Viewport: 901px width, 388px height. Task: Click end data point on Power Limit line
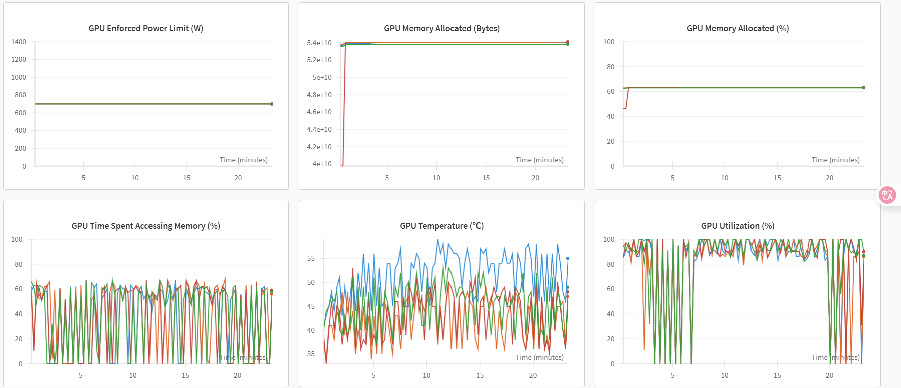click(x=272, y=104)
